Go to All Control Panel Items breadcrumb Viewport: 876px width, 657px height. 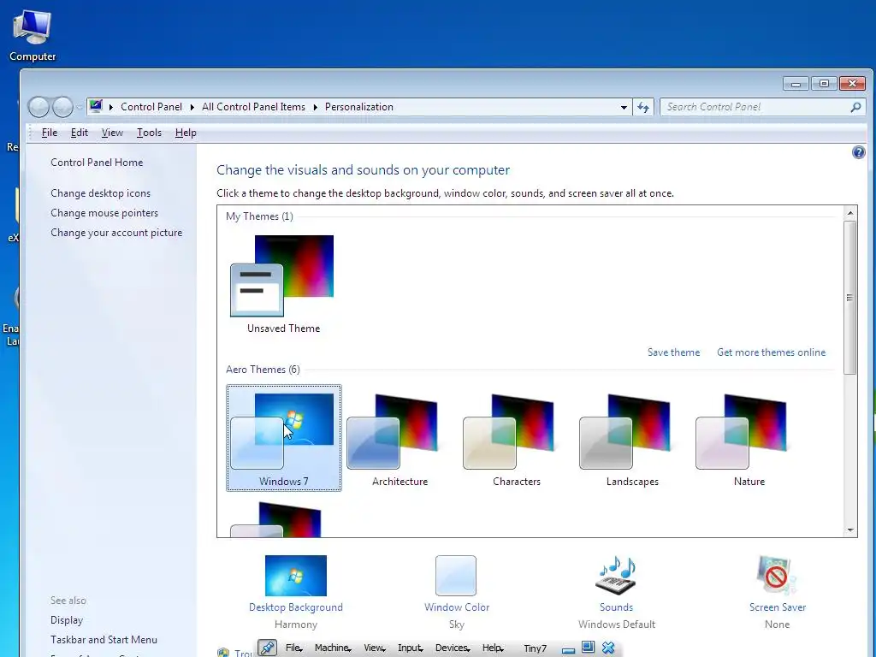click(x=253, y=107)
